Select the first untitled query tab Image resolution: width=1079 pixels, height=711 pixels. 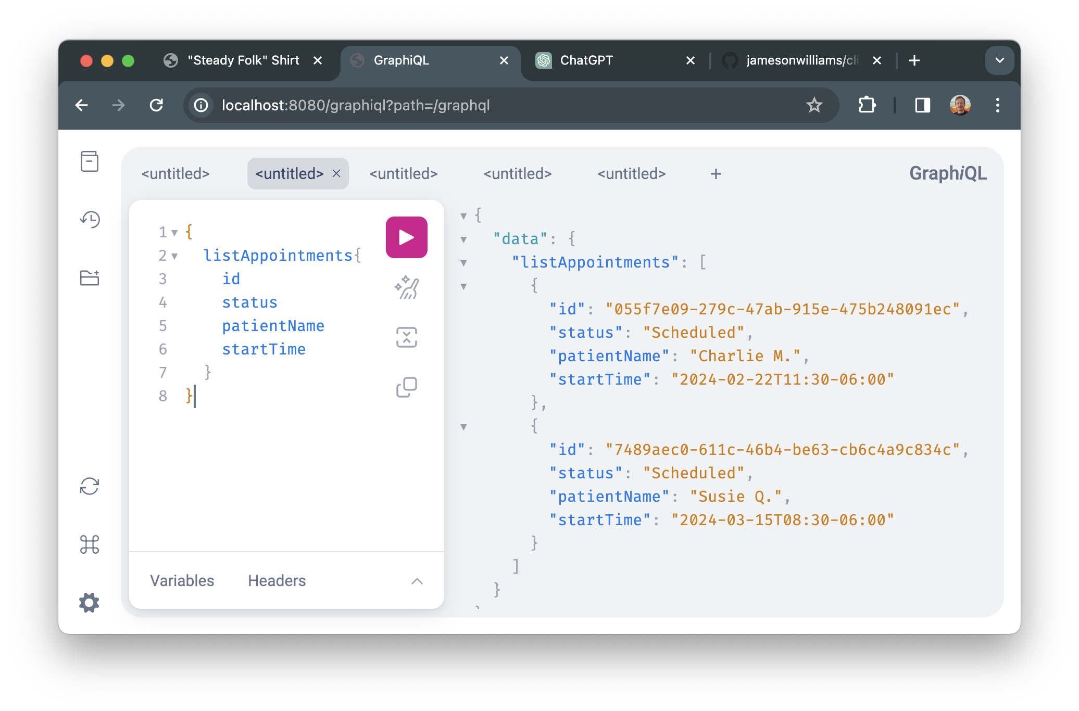pos(175,174)
